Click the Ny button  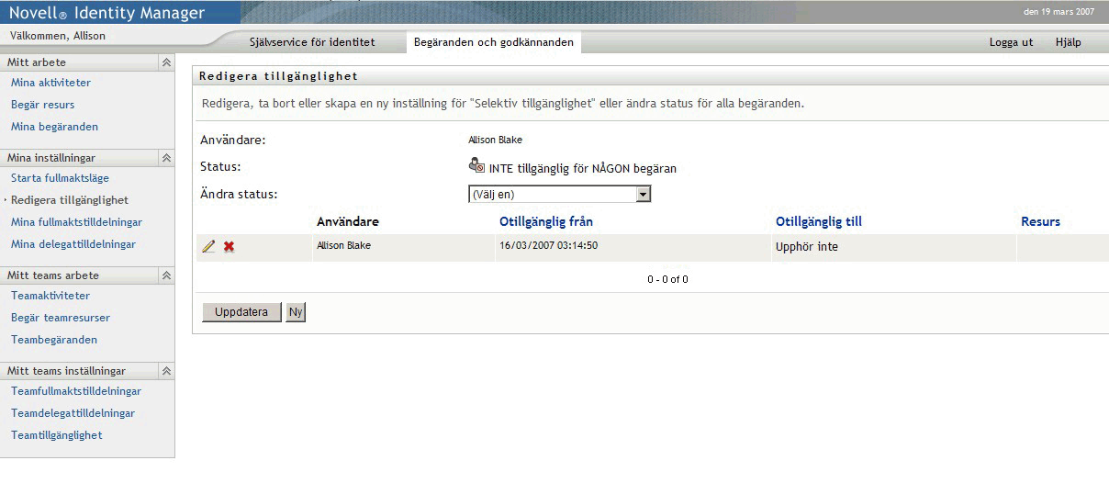(296, 312)
